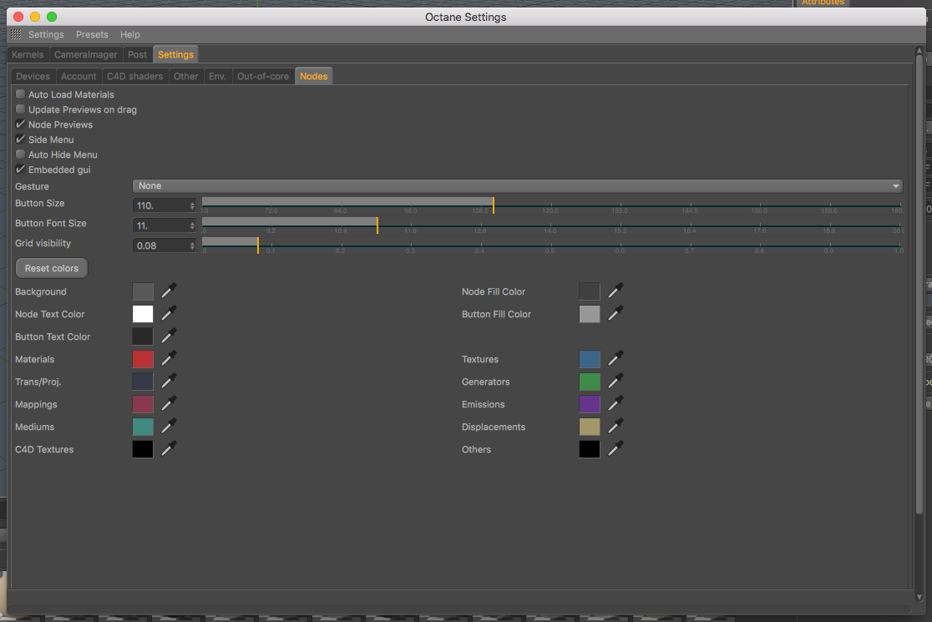Enable Update Previews on drag

[x=20, y=109]
